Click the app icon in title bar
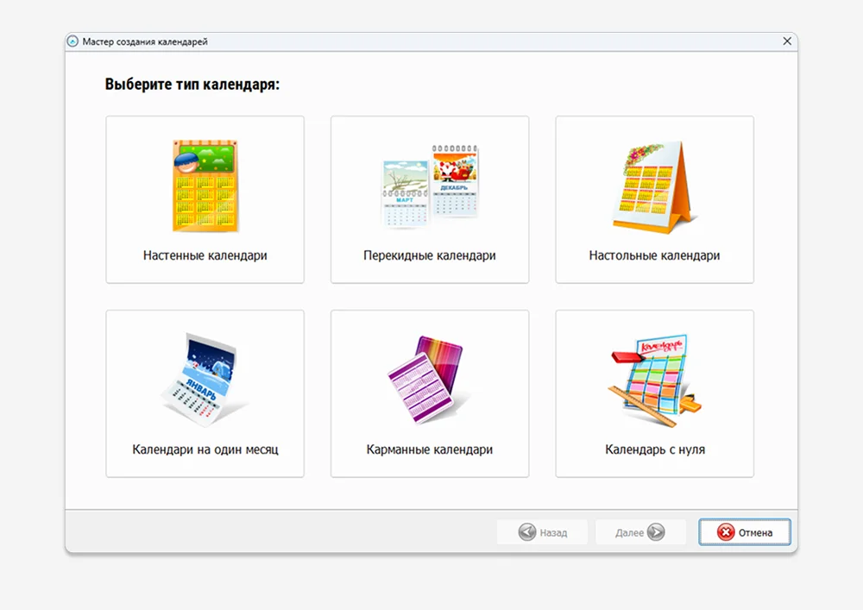Image resolution: width=863 pixels, height=610 pixels. click(x=73, y=41)
